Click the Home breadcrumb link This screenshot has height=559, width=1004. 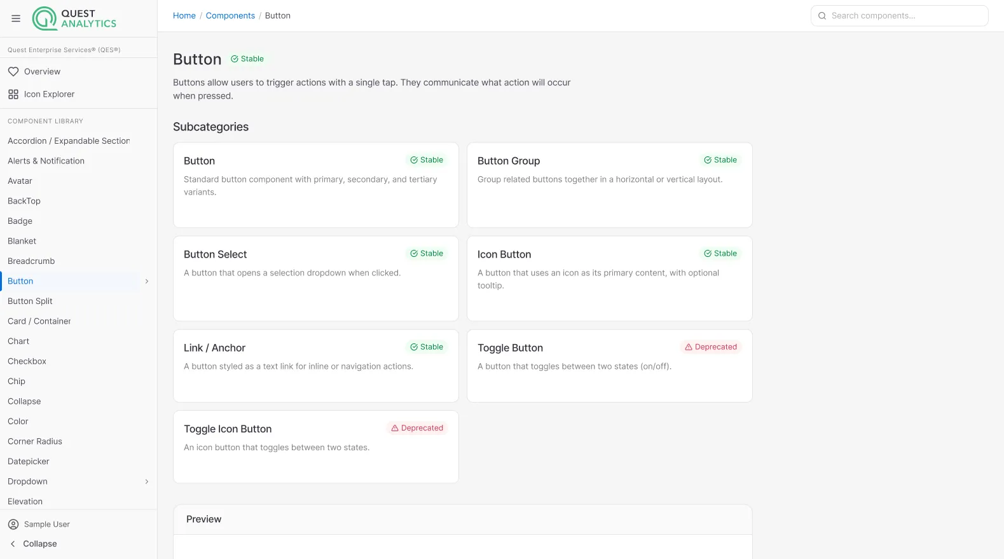(x=184, y=16)
